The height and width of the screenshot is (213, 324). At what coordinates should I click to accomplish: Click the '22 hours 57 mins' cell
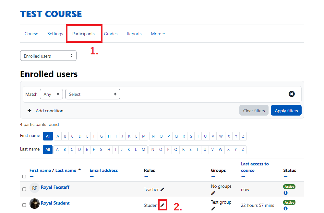click(x=258, y=205)
